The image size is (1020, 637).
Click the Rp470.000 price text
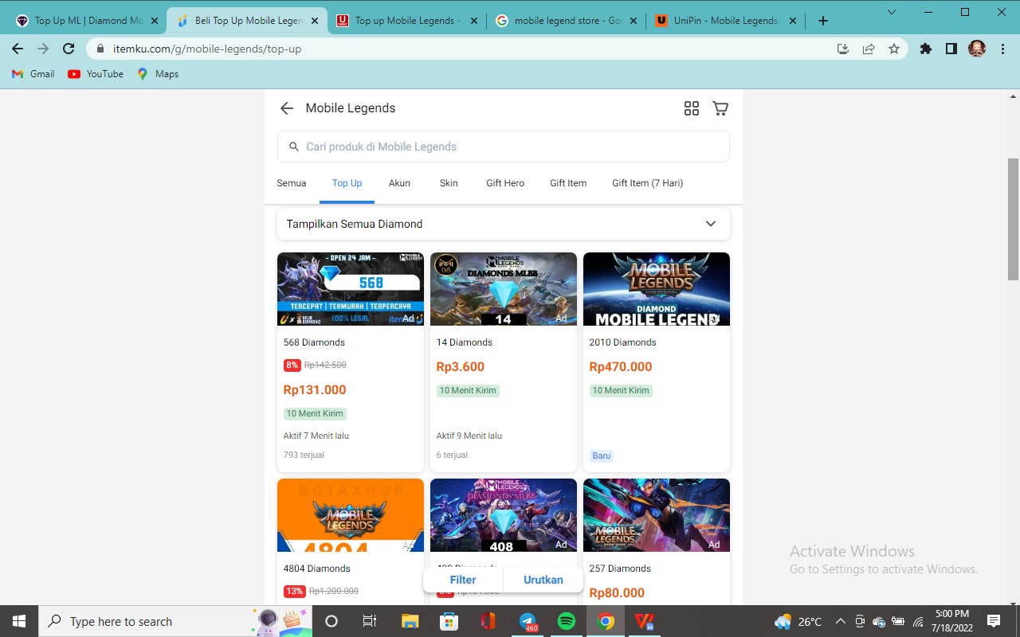(621, 367)
